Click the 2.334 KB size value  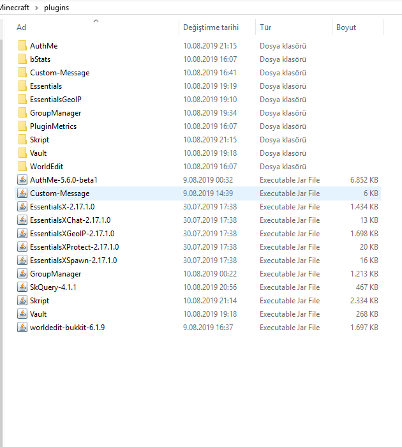364,301
